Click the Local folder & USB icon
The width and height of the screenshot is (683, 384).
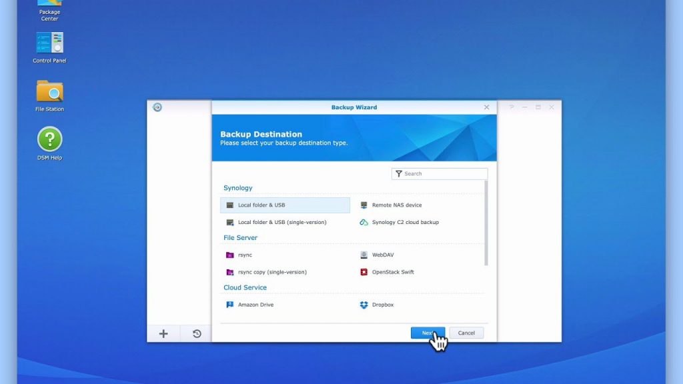[230, 205]
